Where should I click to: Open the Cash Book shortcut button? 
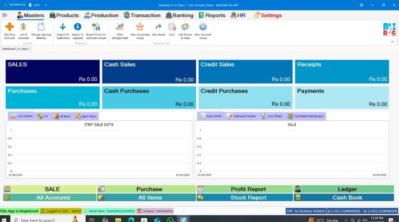(x=347, y=197)
